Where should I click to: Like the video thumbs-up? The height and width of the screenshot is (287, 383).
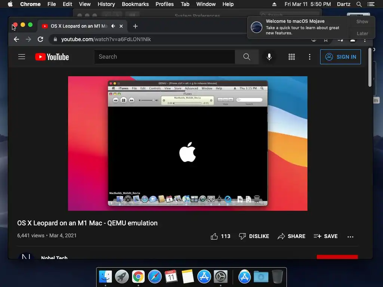click(214, 236)
